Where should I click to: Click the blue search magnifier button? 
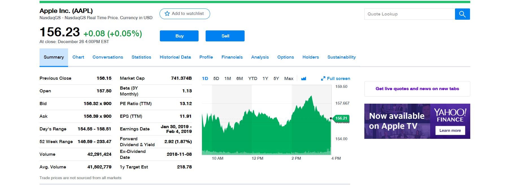(x=462, y=14)
